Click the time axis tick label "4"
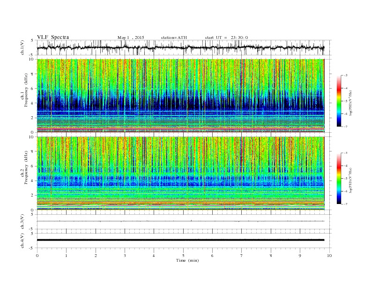371x287 pixels. (154, 256)
